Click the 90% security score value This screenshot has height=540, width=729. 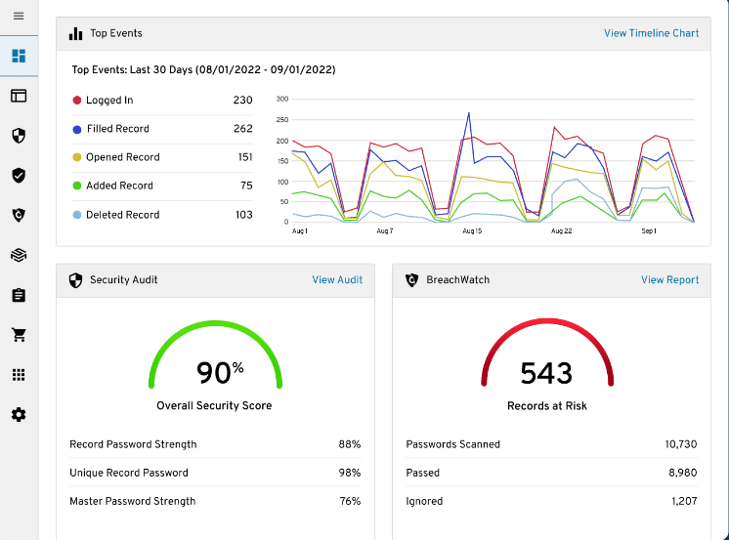coord(220,372)
